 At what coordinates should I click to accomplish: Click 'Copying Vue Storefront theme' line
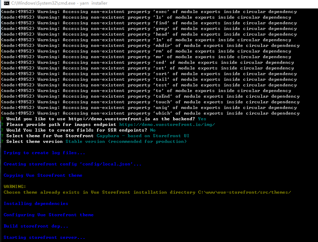point(43,175)
